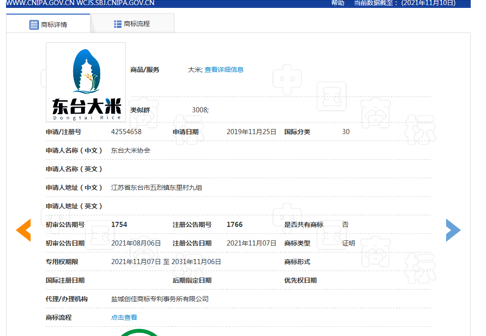This screenshot has height=336, width=486.
Task: Click the 类似群 field label
Action: pyautogui.click(x=140, y=110)
